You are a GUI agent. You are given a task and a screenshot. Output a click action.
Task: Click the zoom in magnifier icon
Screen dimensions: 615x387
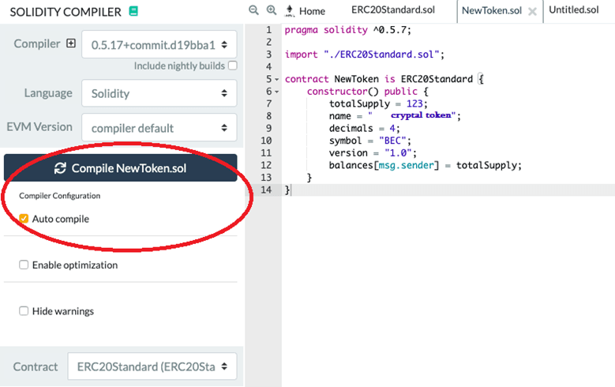272,10
